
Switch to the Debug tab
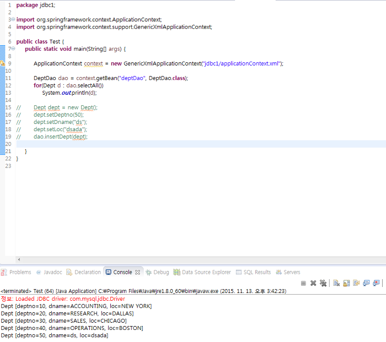[x=157, y=272]
